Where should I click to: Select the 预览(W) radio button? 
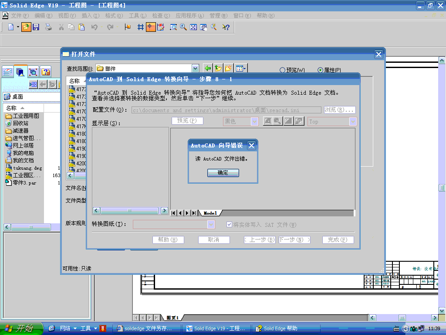282,70
